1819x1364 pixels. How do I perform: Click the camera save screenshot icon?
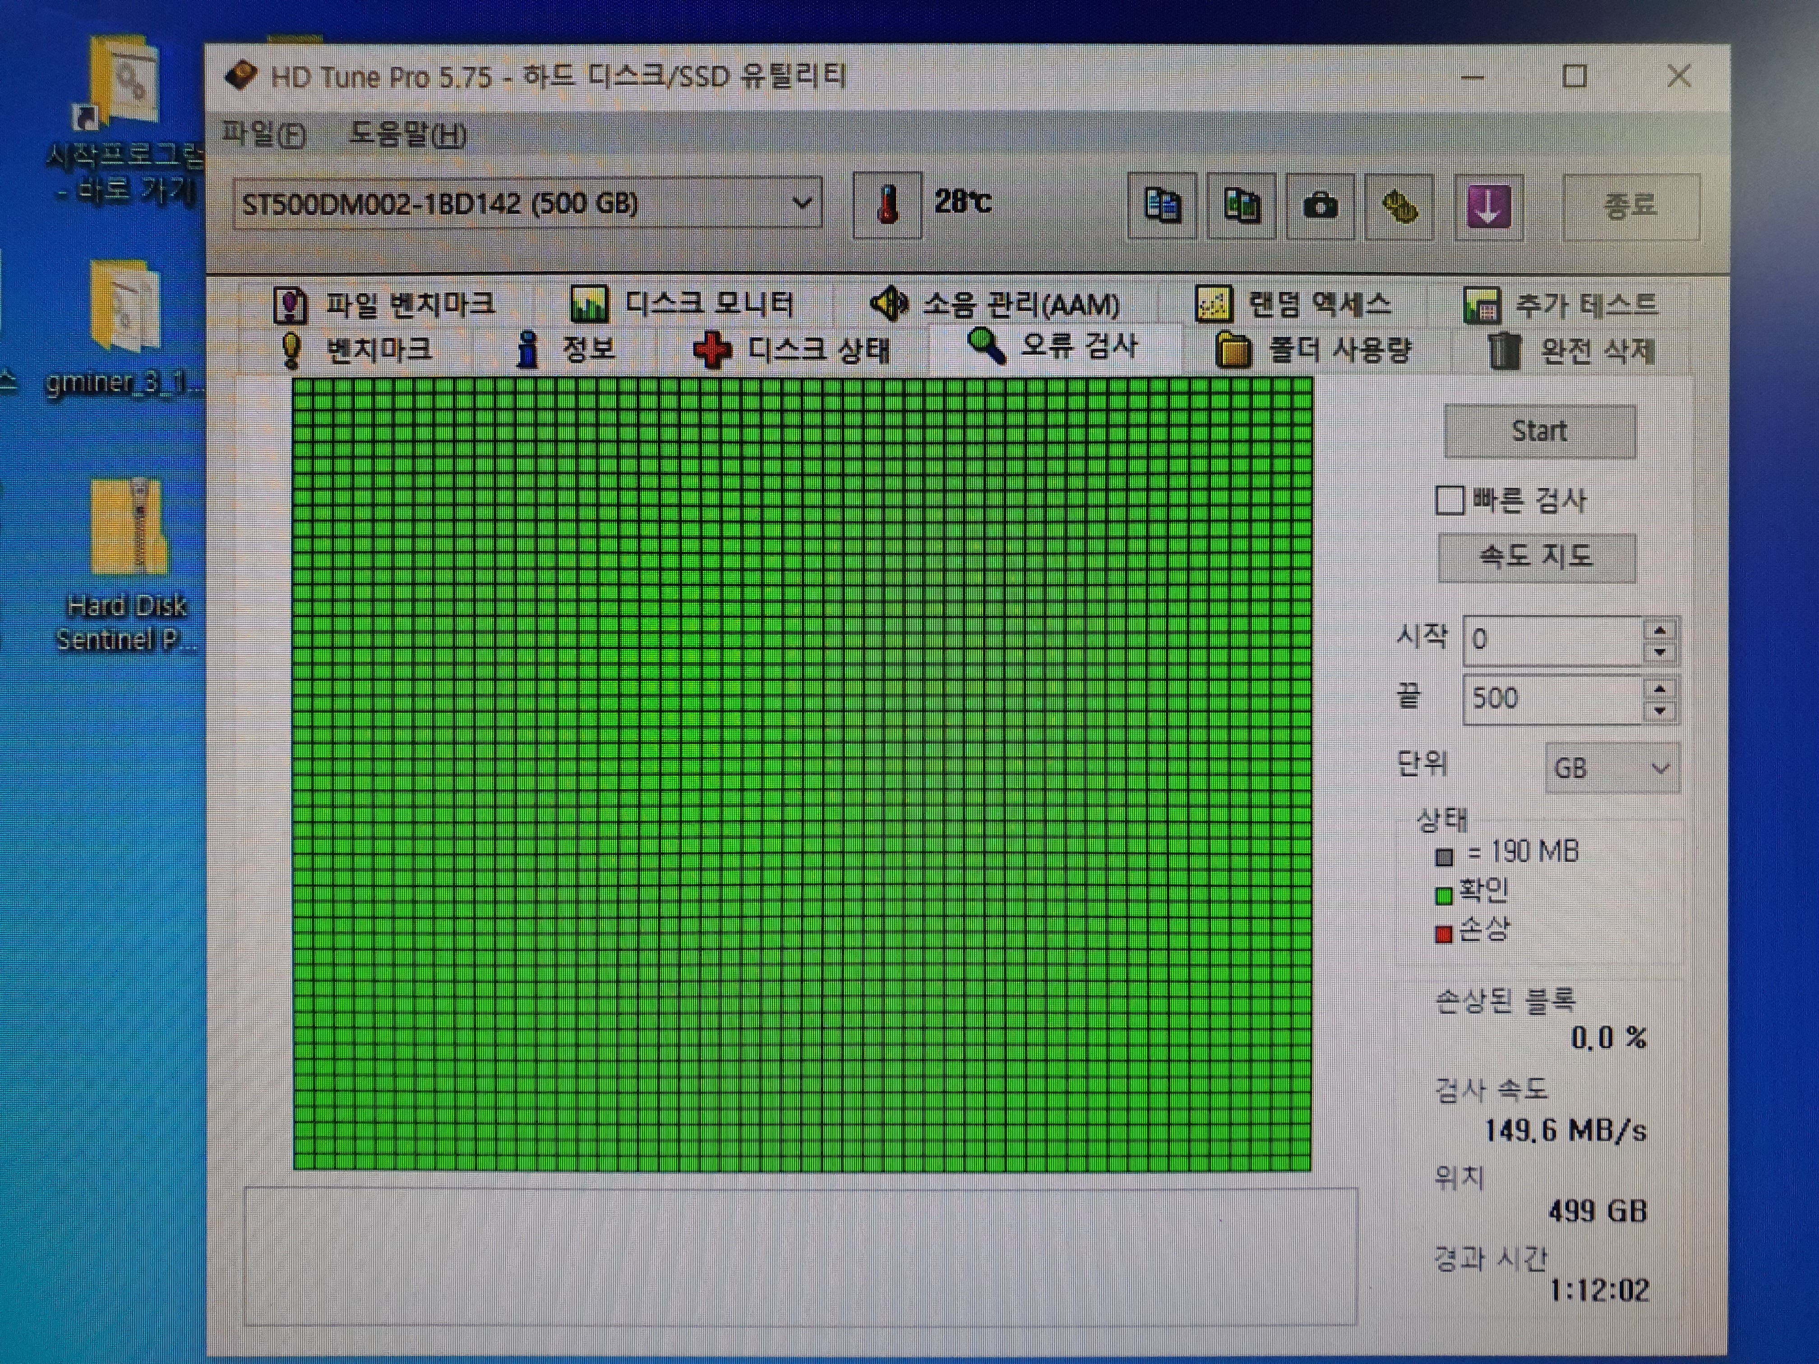(x=1320, y=206)
